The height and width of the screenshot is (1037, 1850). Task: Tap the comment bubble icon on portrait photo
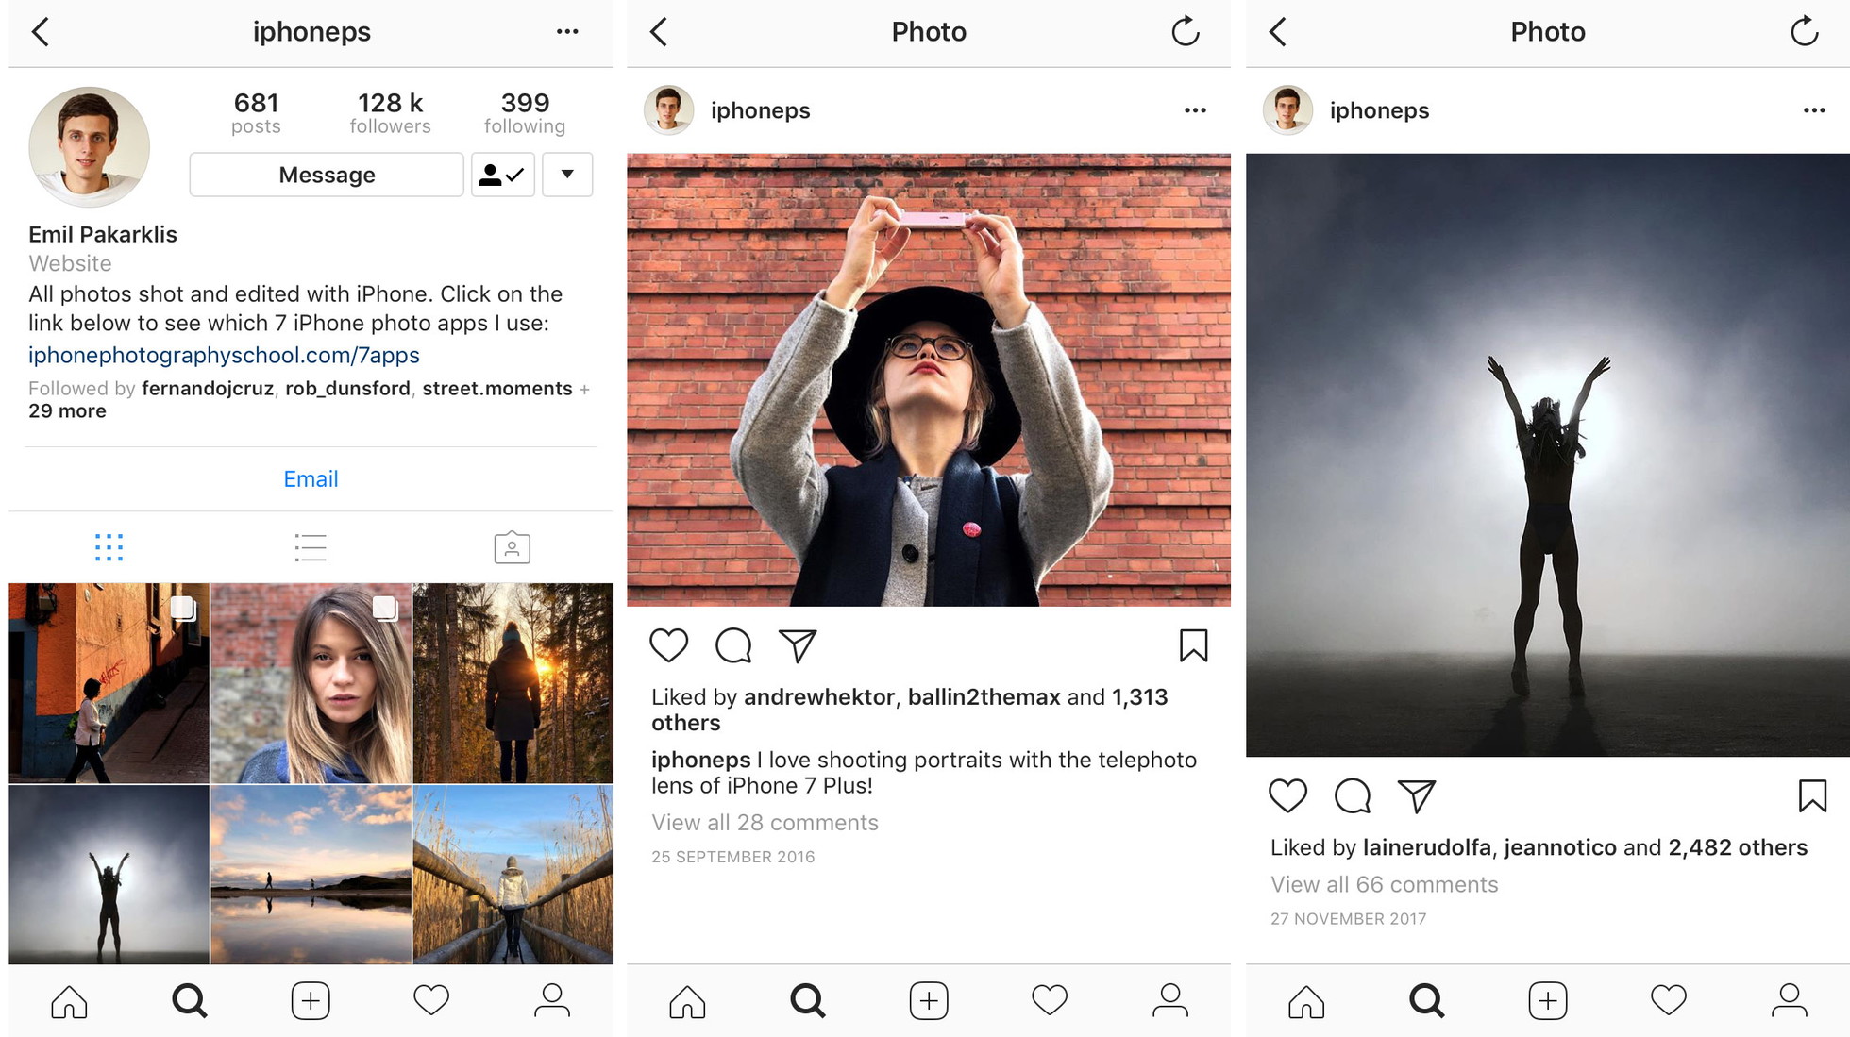click(x=735, y=645)
